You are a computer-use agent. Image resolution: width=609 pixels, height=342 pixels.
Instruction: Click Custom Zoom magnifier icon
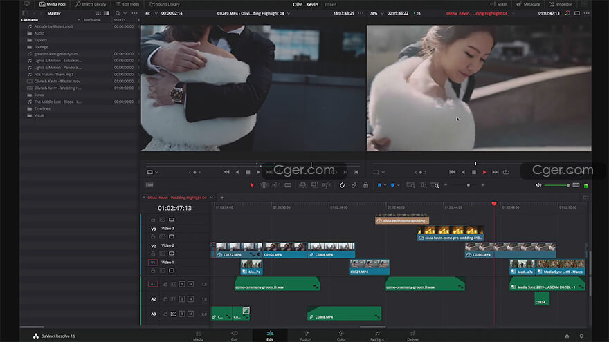coord(435,185)
